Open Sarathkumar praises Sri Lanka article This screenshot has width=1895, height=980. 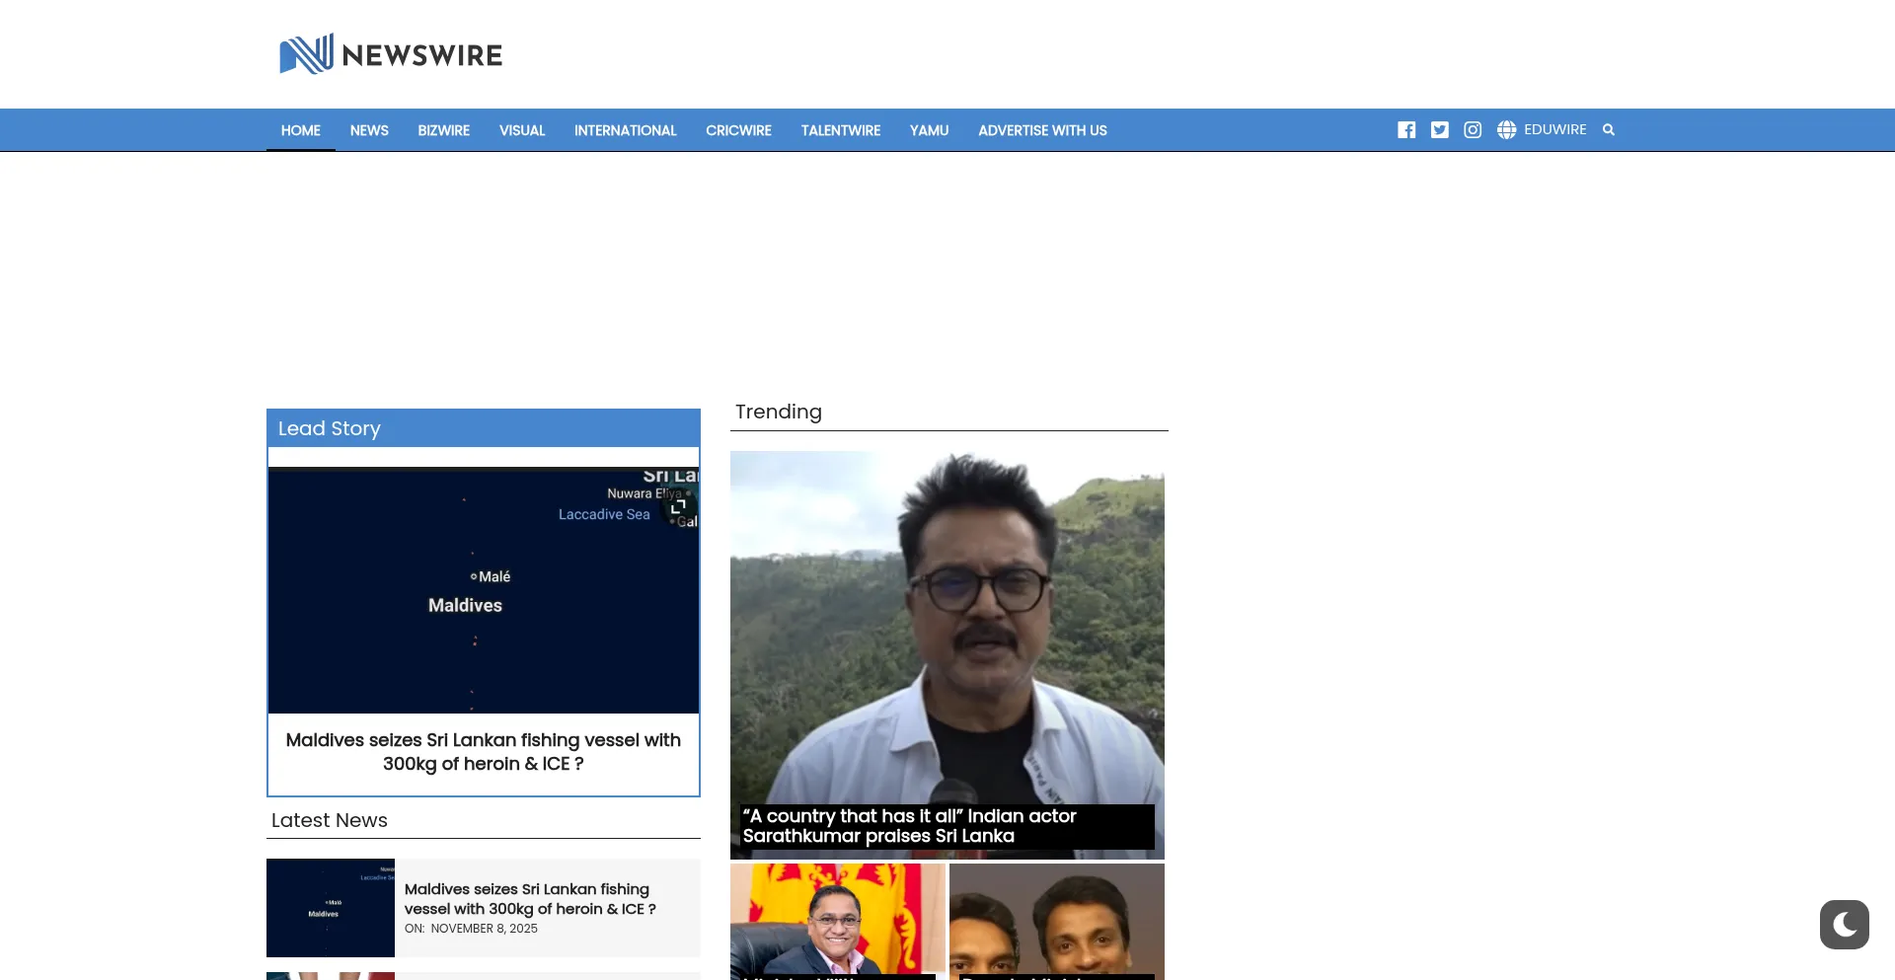(908, 826)
